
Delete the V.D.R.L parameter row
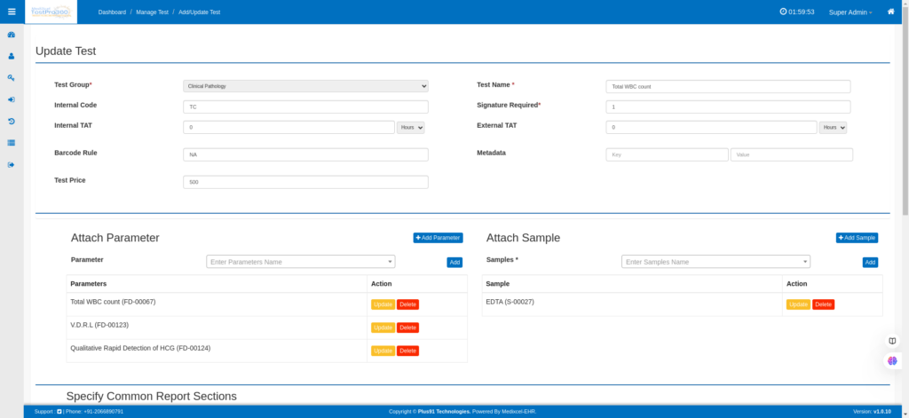pyautogui.click(x=407, y=327)
